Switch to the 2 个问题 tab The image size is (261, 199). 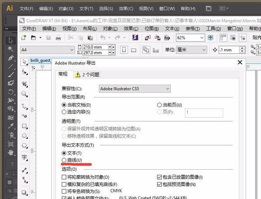pos(87,75)
